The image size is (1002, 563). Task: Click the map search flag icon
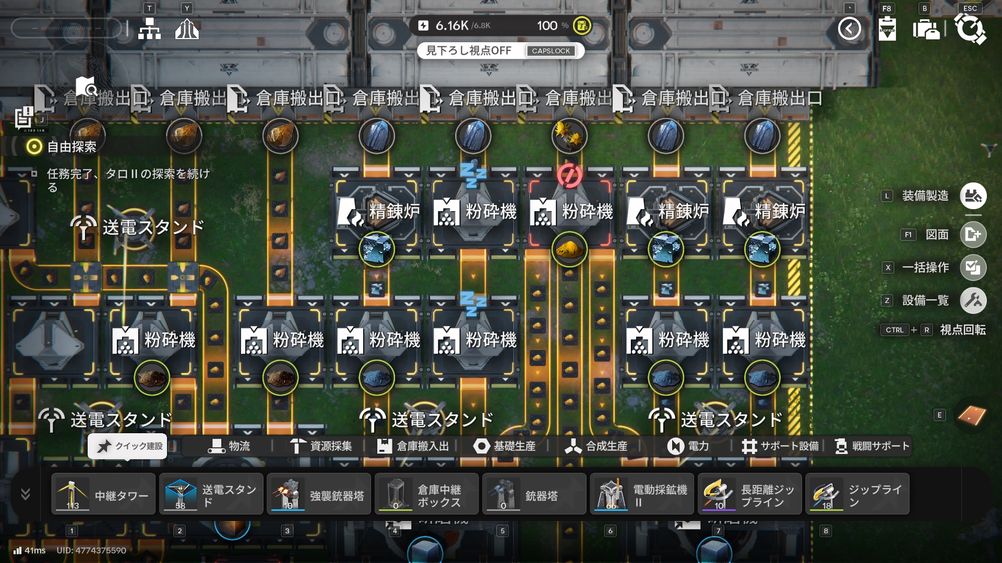87,87
